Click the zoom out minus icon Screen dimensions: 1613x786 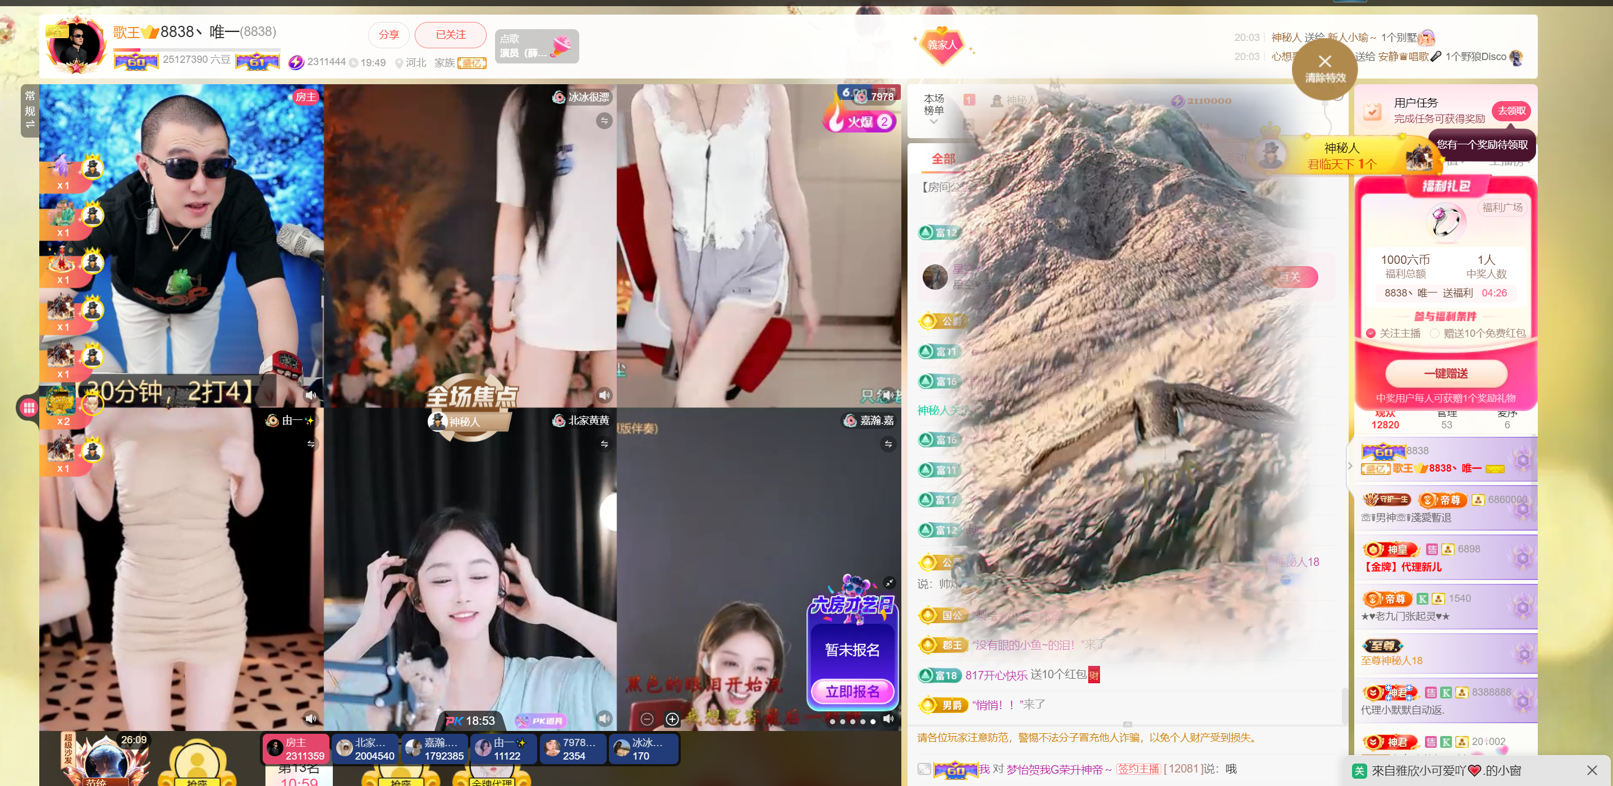pyautogui.click(x=647, y=719)
